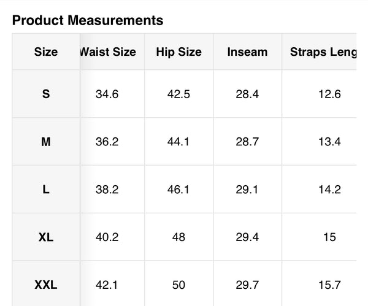Click the size XL row label

pos(46,237)
